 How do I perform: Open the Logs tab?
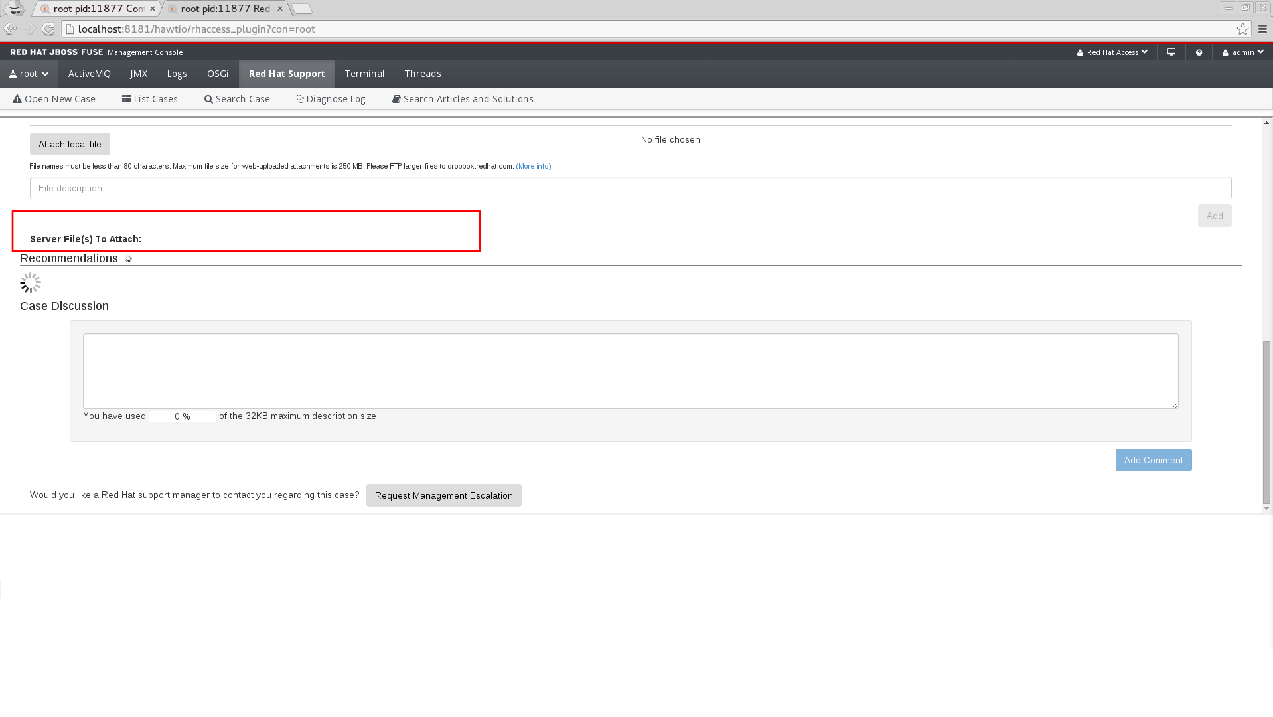pos(177,74)
